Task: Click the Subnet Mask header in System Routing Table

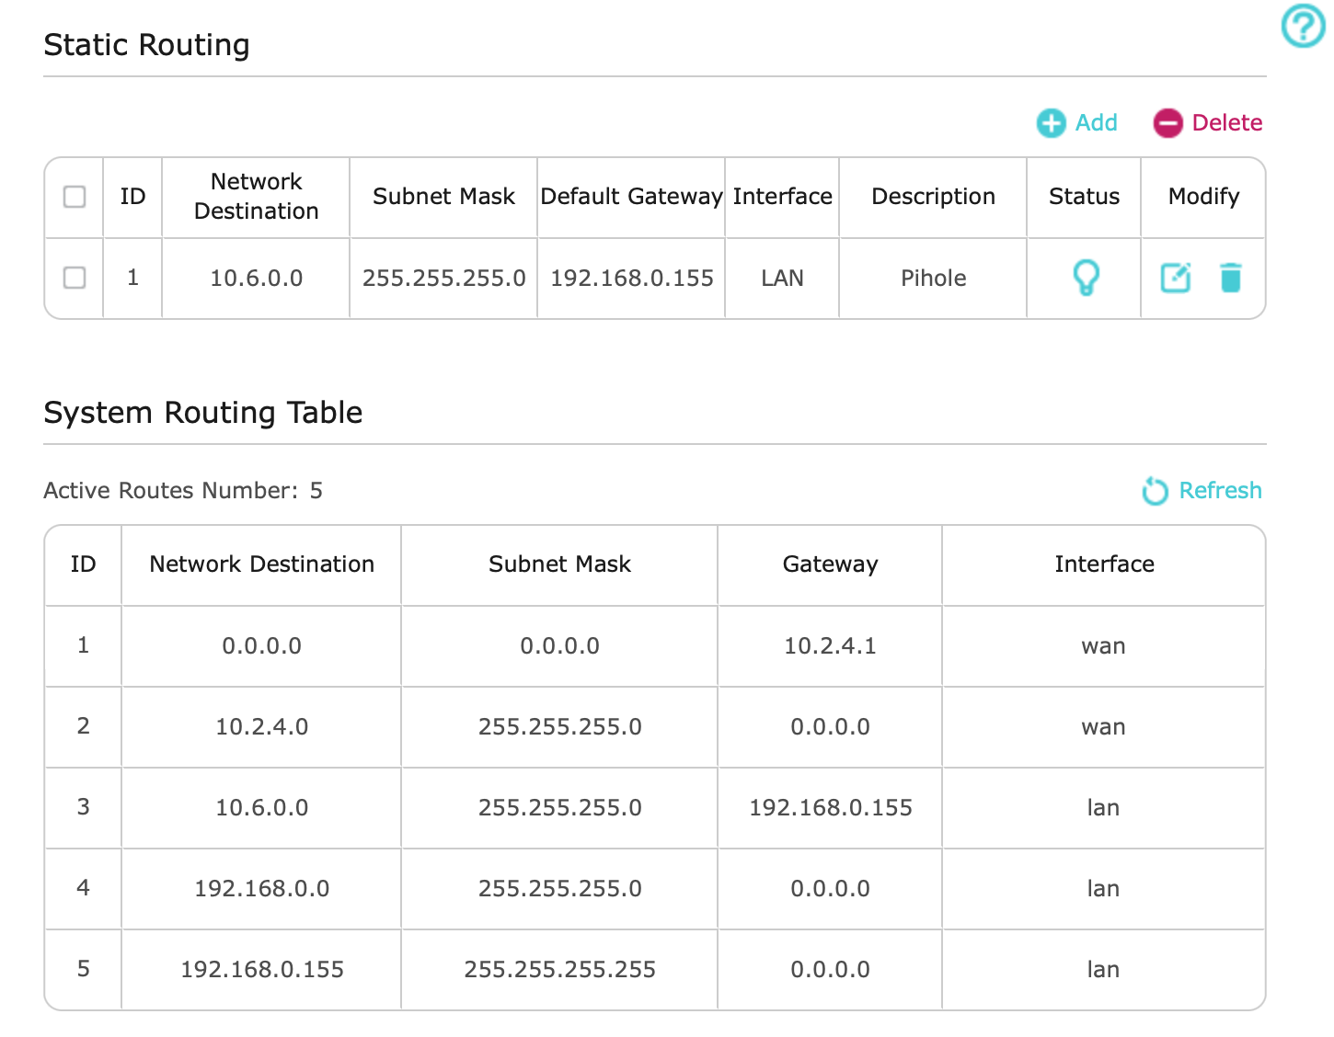Action: [x=559, y=564]
